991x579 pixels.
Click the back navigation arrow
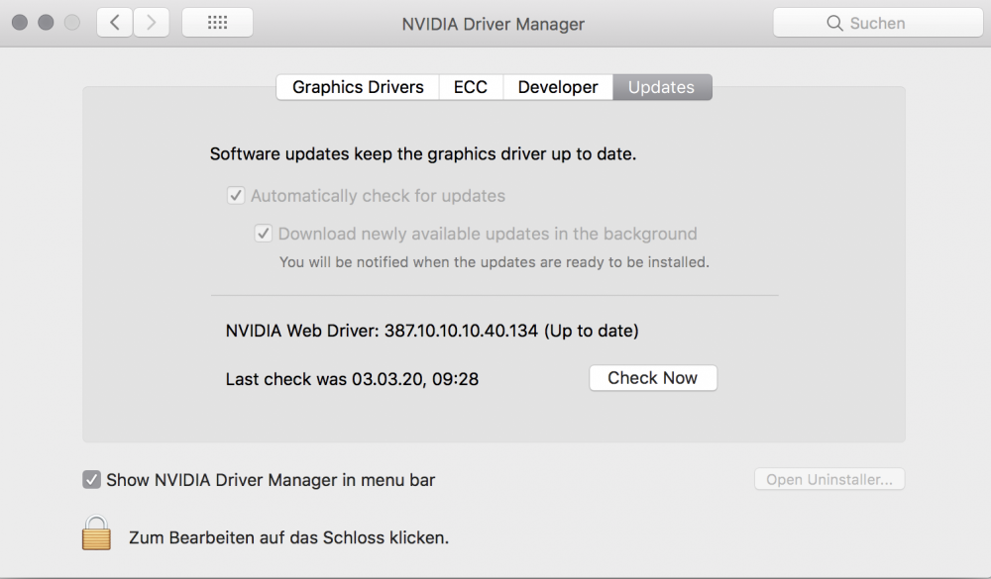(115, 23)
